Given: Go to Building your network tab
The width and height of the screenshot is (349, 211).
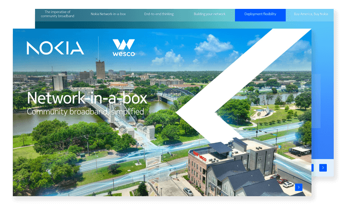Looking at the screenshot, I should (209, 14).
